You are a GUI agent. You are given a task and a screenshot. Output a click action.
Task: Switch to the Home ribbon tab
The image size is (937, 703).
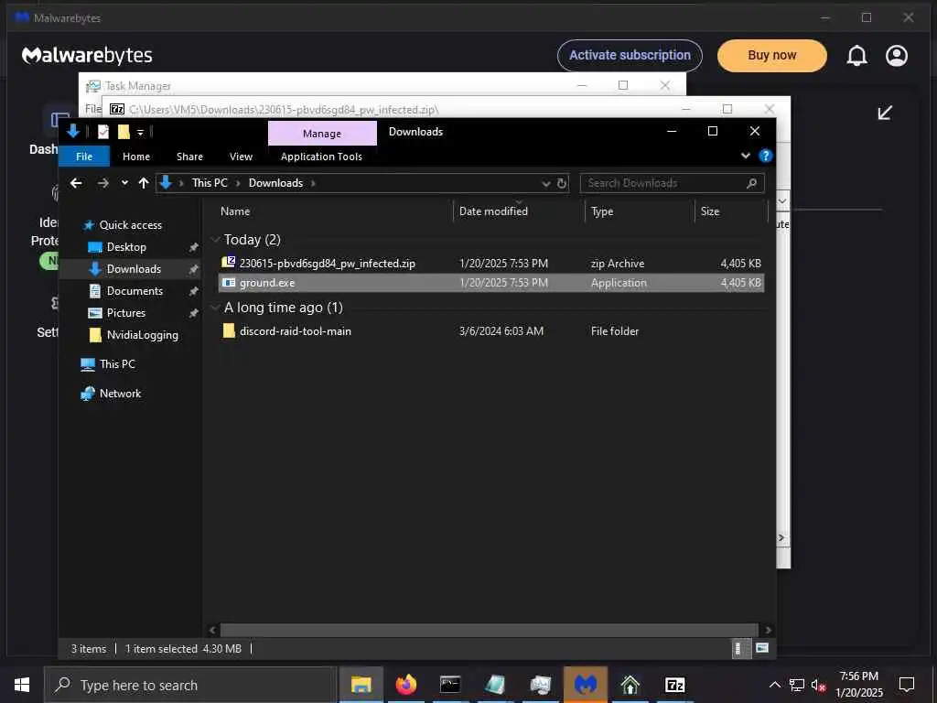pos(136,157)
